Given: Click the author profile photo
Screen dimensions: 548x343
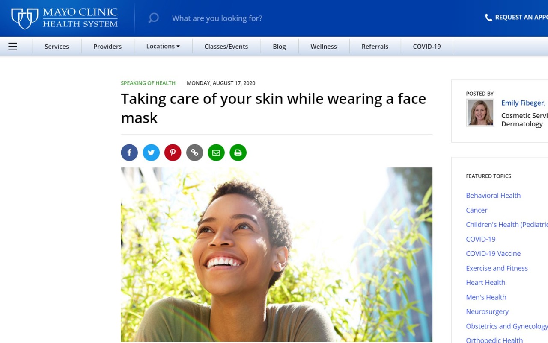Looking at the screenshot, I should click(x=480, y=113).
